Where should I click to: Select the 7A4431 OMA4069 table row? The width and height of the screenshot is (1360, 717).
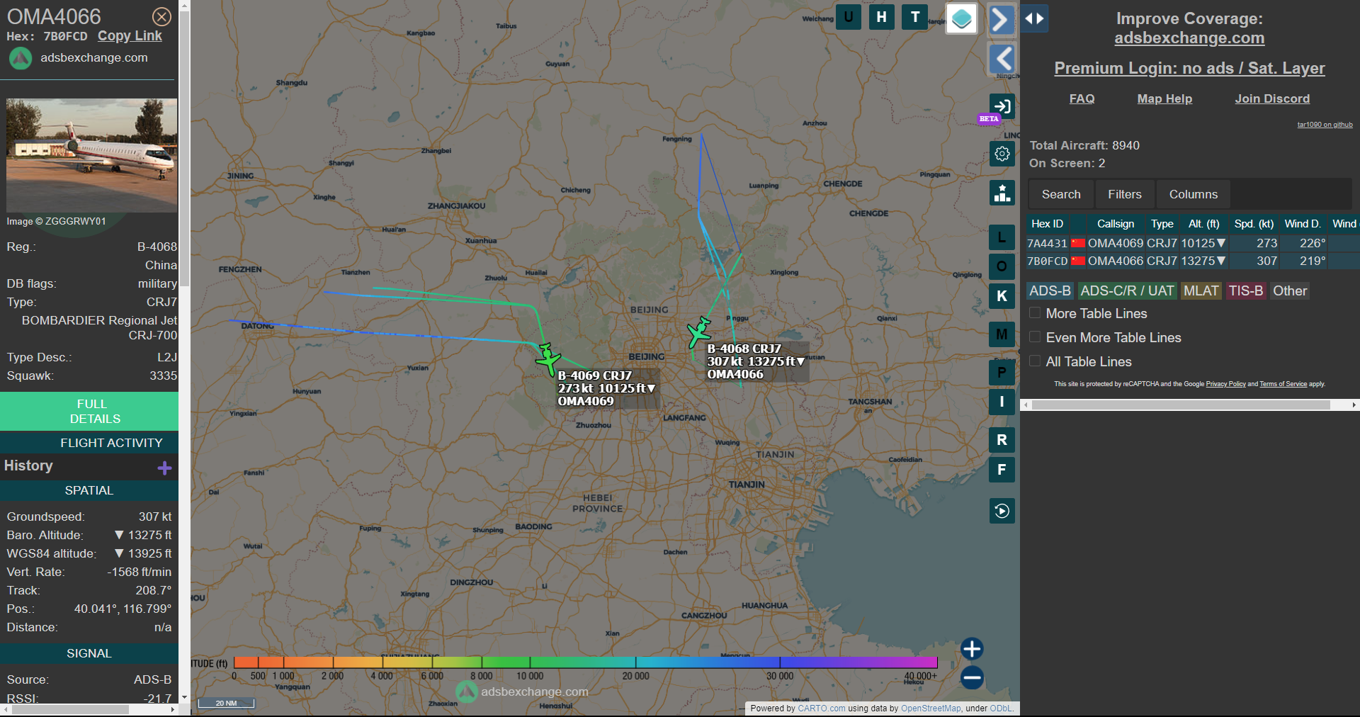point(1193,243)
